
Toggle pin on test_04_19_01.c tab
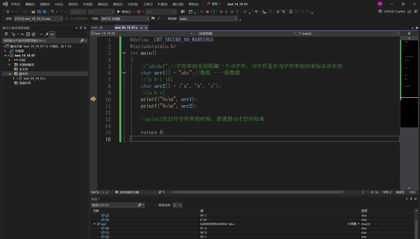(142, 28)
